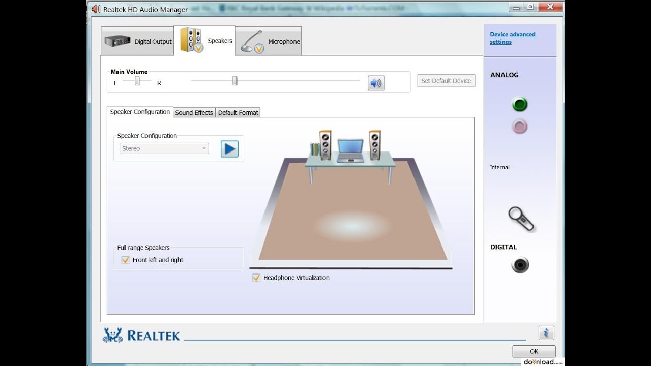Click the left speaker in room view

[325, 145]
